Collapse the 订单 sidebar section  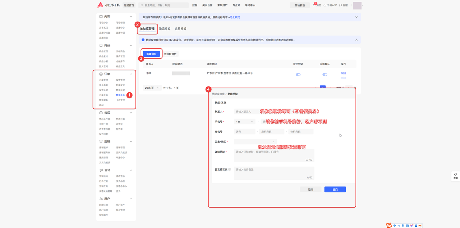point(131,74)
